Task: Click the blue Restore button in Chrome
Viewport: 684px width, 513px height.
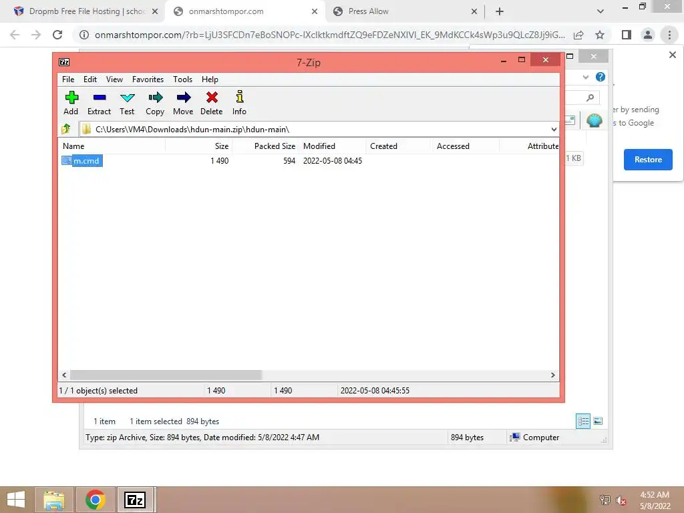Action: click(648, 160)
